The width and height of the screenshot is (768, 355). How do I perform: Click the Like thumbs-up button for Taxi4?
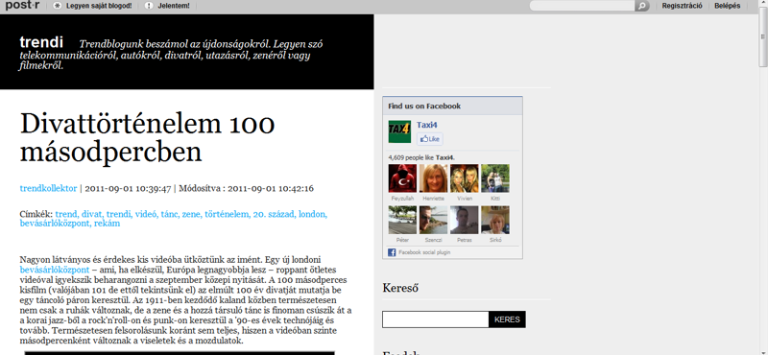pyautogui.click(x=430, y=139)
